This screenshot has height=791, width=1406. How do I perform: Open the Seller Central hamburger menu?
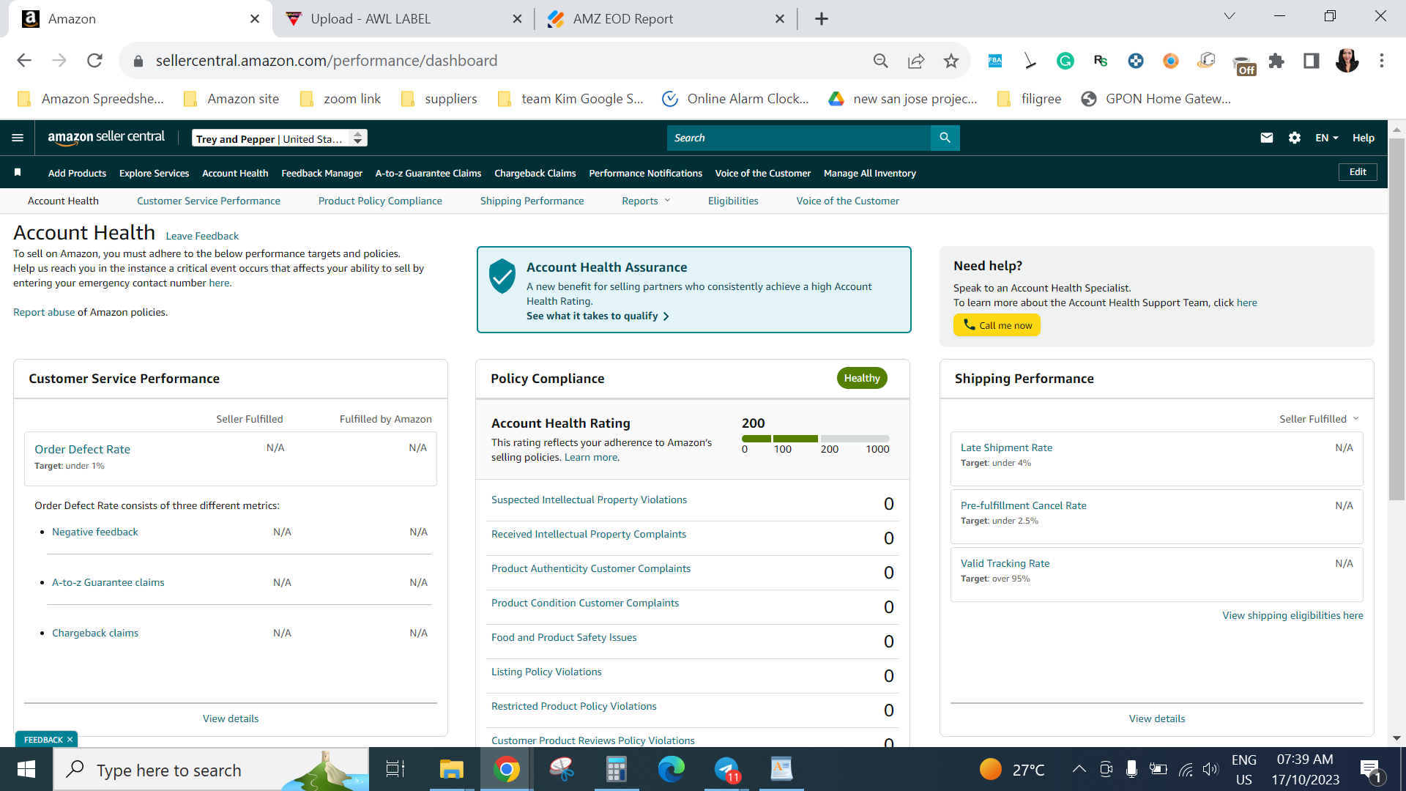point(18,138)
